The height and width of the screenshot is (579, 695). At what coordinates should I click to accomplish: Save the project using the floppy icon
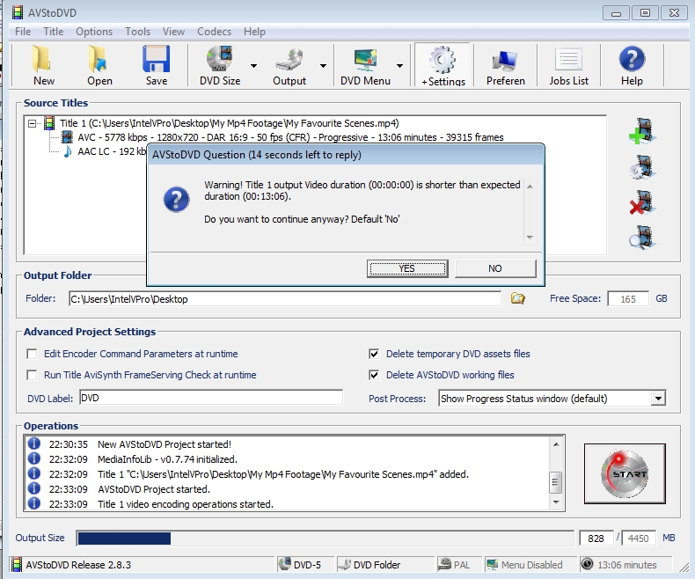[x=156, y=59]
